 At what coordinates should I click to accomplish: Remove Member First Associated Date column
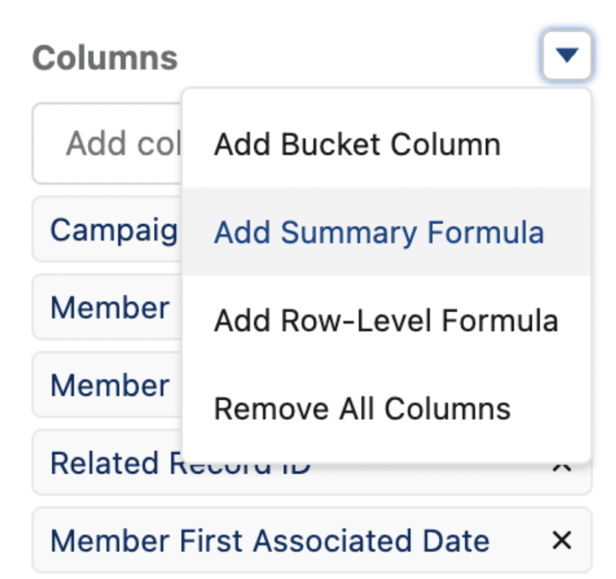click(562, 540)
